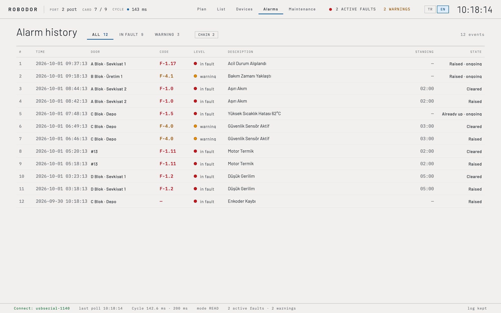Click 'last poll 10:18:14' status entry
This screenshot has width=501, height=313.
coord(101,308)
